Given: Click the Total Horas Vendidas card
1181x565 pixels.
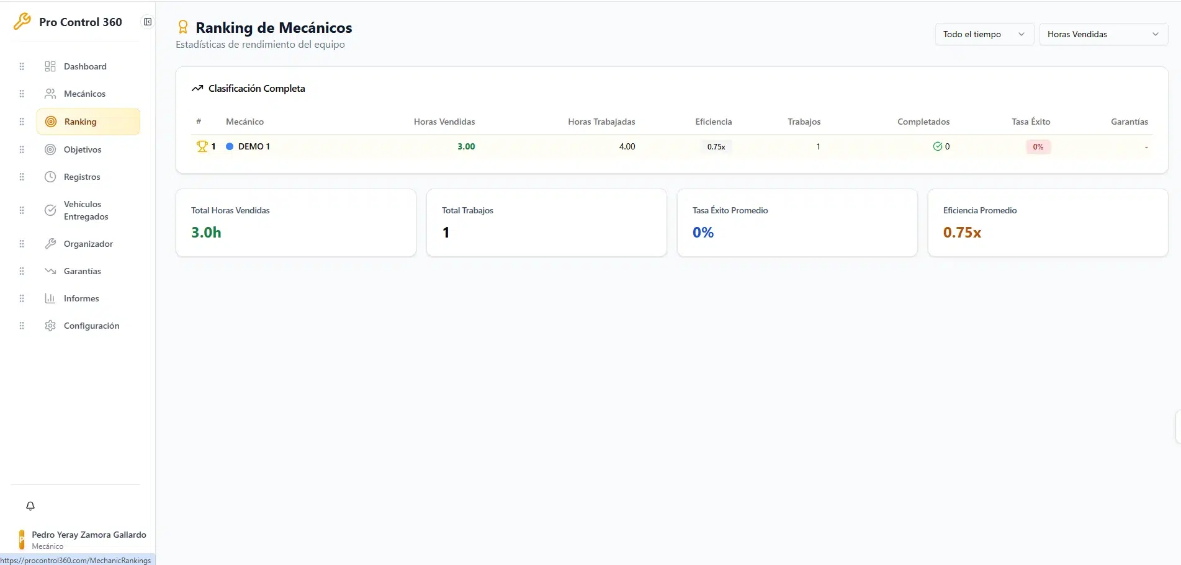Looking at the screenshot, I should click(x=295, y=223).
